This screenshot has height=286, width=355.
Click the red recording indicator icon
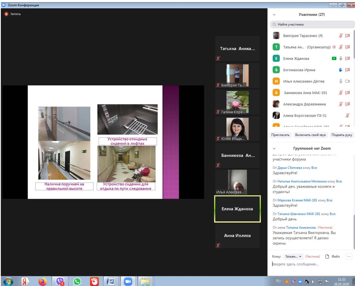tap(6, 14)
